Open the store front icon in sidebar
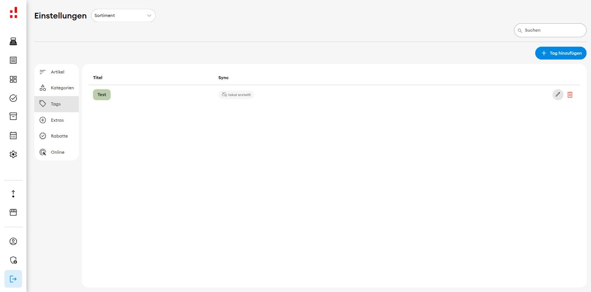Screen dimensions: 591x292 13,213
